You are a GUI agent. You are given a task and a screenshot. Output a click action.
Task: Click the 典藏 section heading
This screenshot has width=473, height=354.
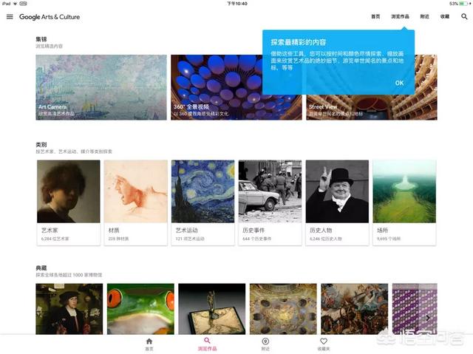[41, 268]
